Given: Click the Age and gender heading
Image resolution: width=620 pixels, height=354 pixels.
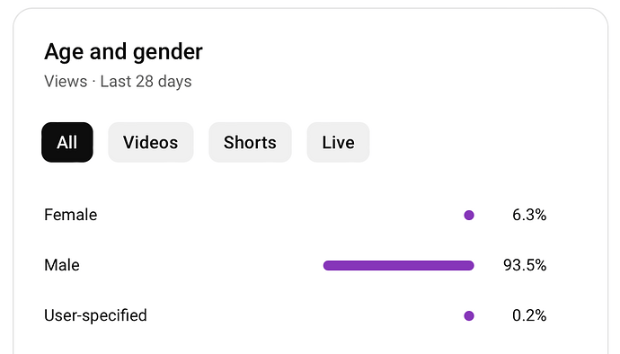Looking at the screenshot, I should [123, 52].
